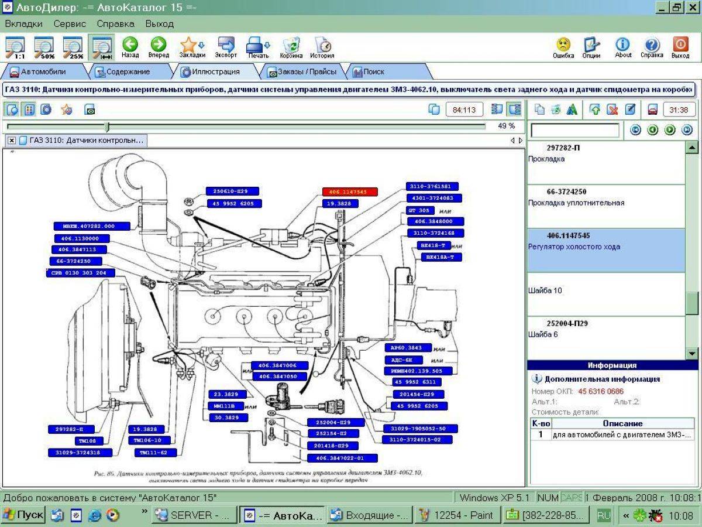Expand the tab scroll right arrow
Image resolution: width=702 pixels, height=527 pixels.
[x=521, y=141]
